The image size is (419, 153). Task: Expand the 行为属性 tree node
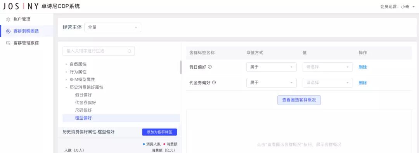(66, 72)
